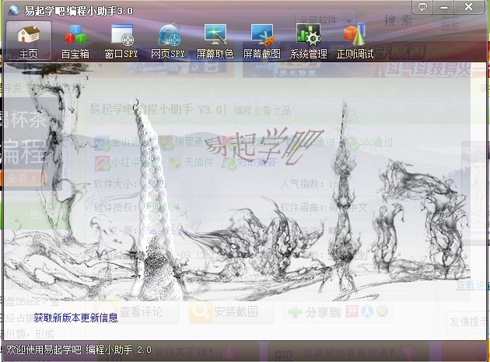Click the 分享到 share button
Viewport: 490px width, 362px height.
pos(327,312)
